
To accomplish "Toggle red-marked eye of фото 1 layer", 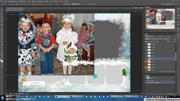I will [x=146, y=62].
